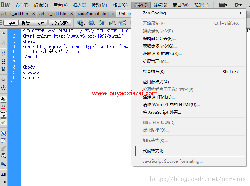Click browser compatibility check icon
The width and height of the screenshot is (250, 186).
pyautogui.click(x=112, y=23)
